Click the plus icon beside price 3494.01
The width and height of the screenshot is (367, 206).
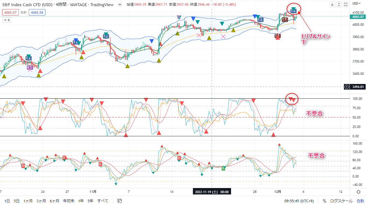347,87
